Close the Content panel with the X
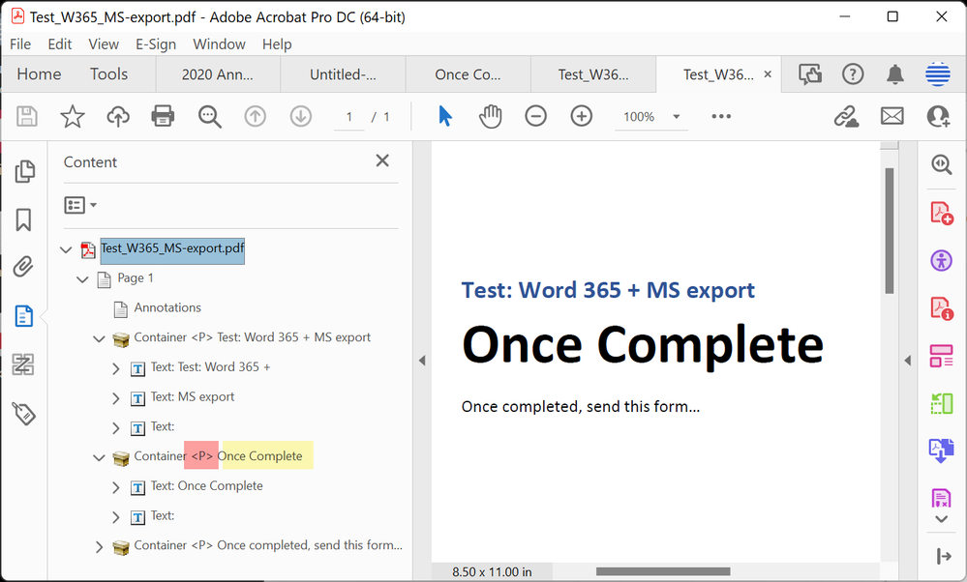 click(x=382, y=160)
